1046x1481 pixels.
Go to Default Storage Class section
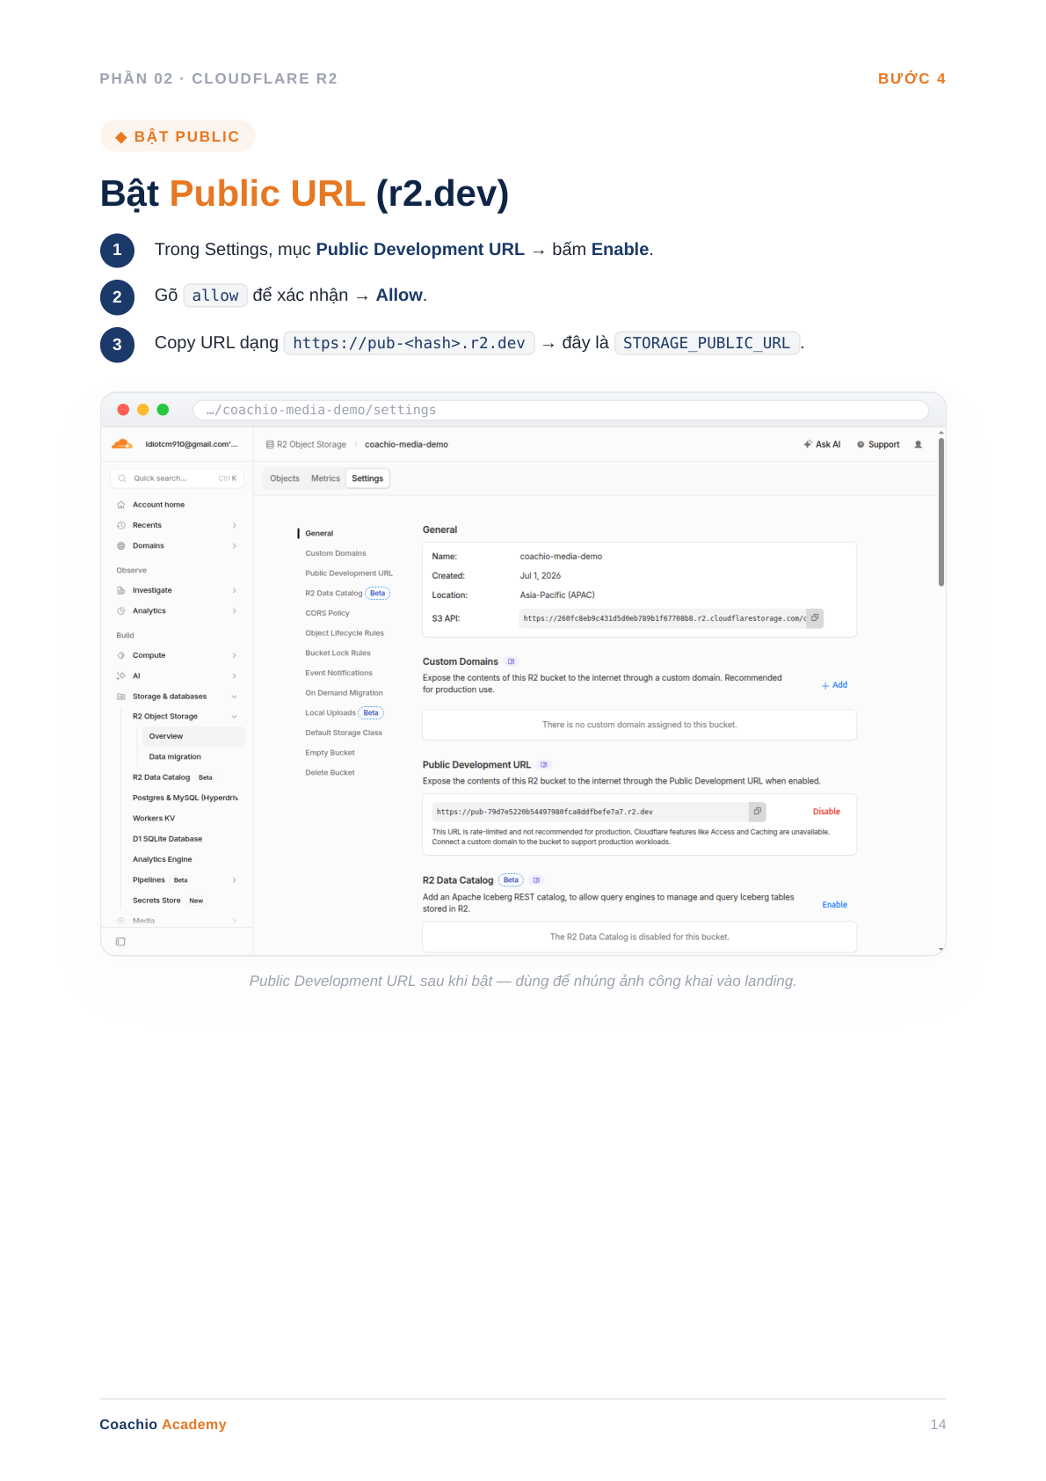(x=344, y=733)
